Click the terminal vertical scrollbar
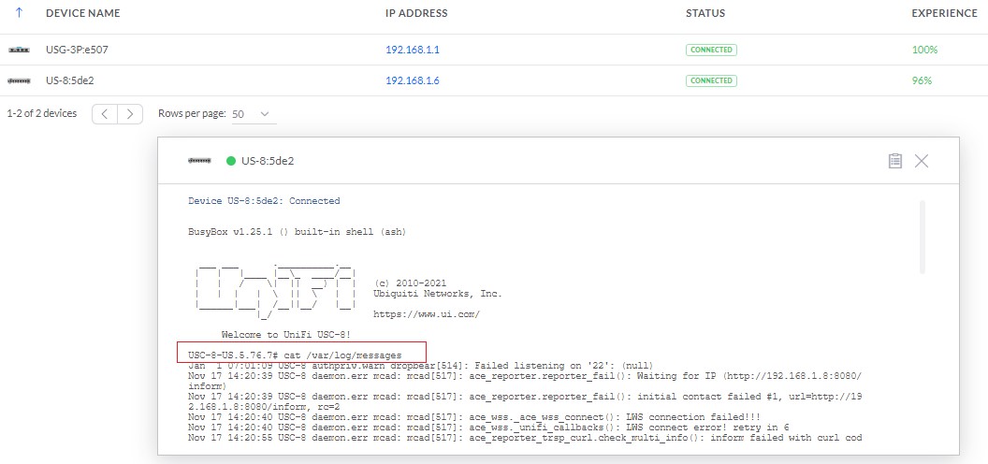This screenshot has height=464, width=988. [922, 237]
